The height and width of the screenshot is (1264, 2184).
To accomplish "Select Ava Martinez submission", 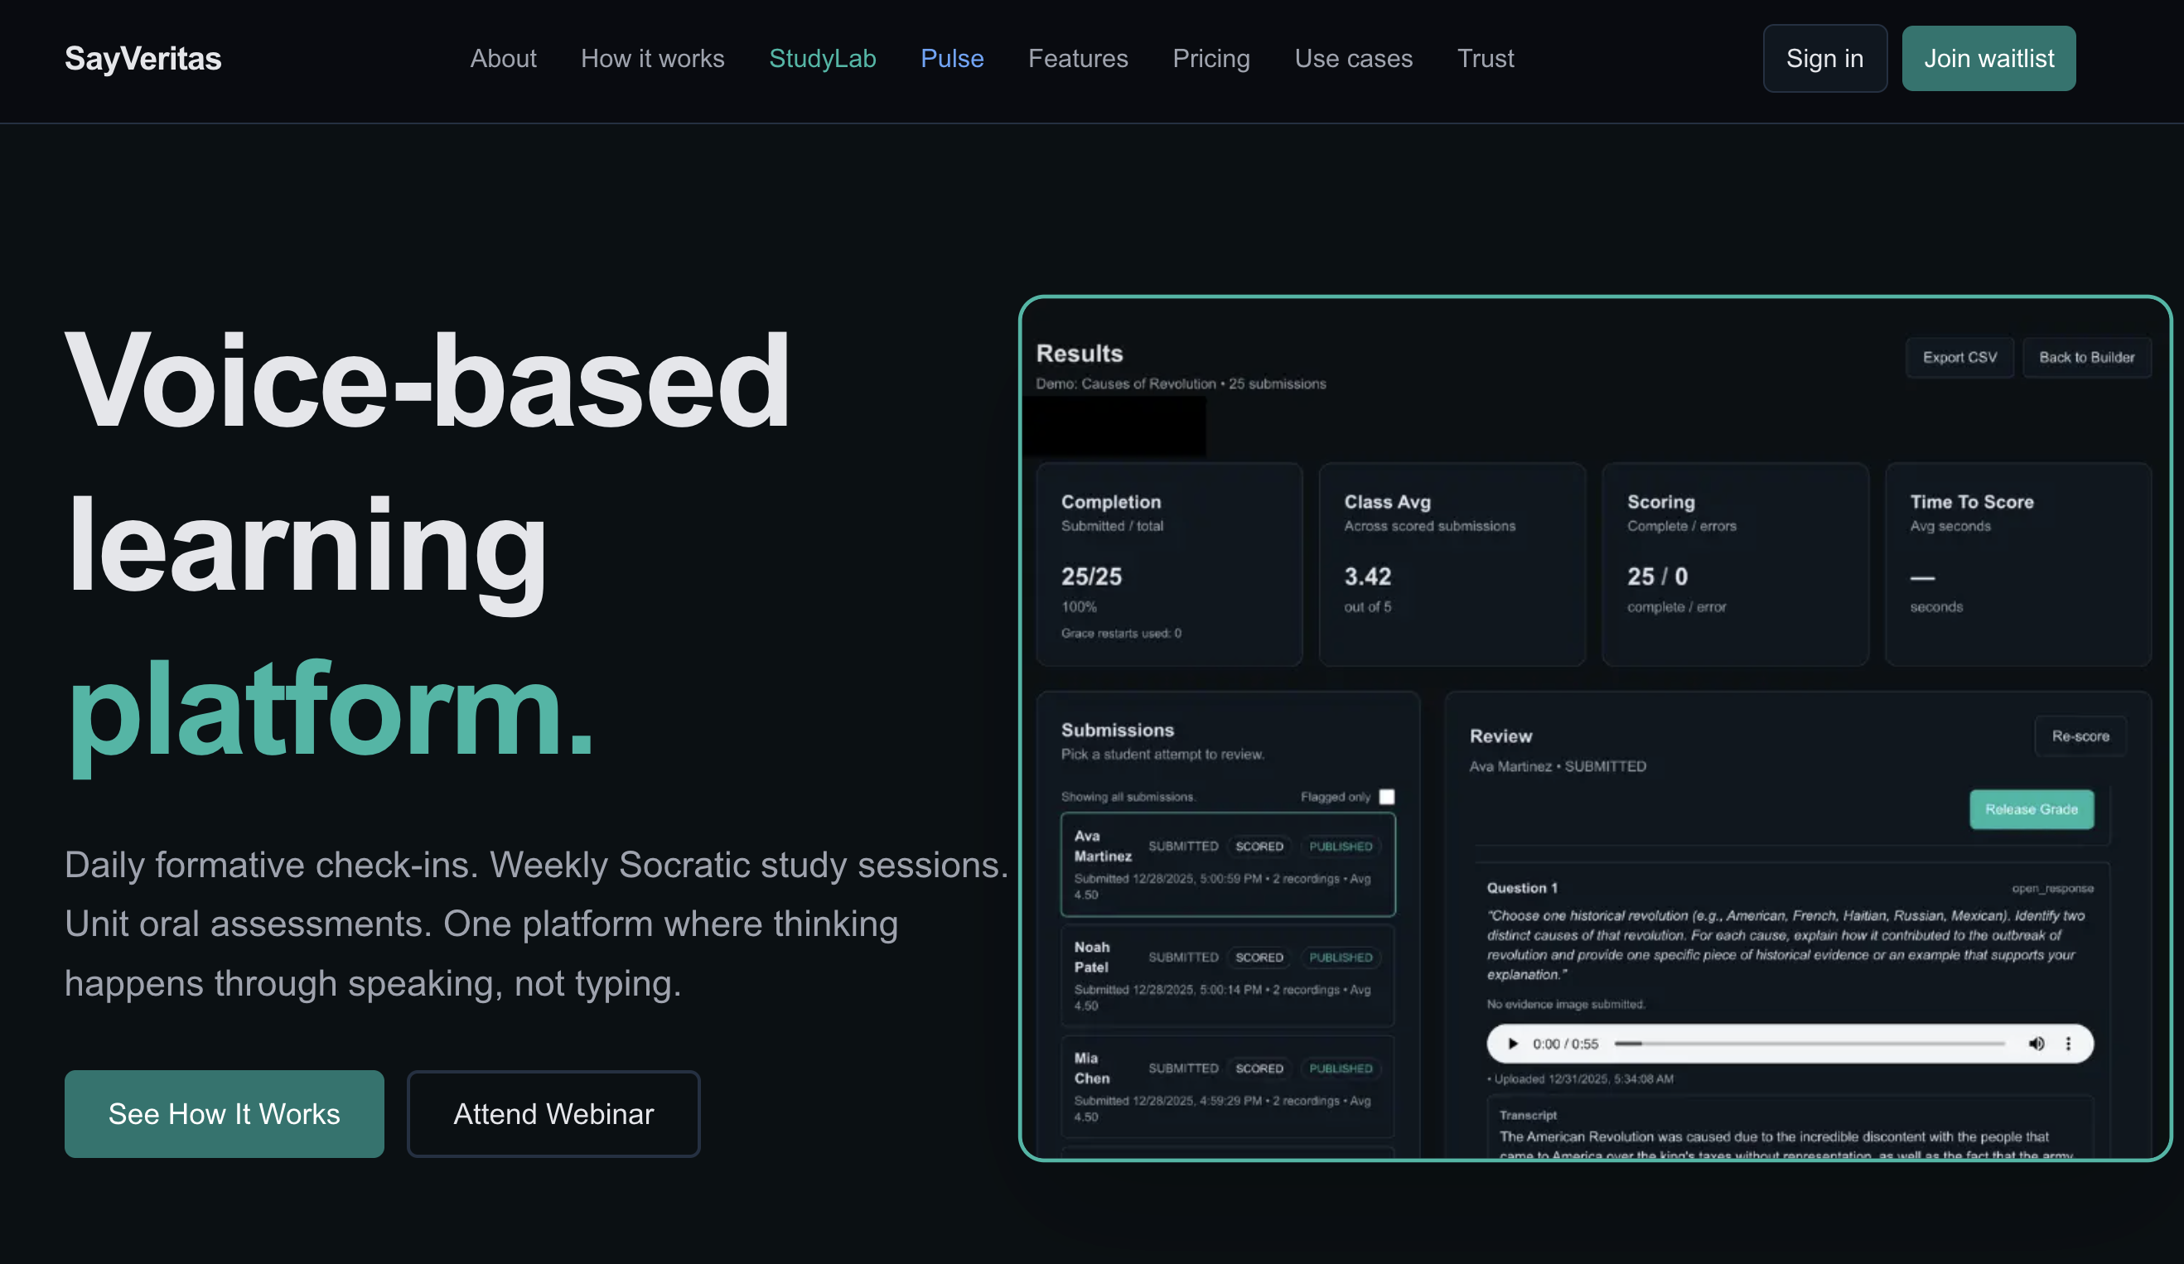I will coord(1227,864).
